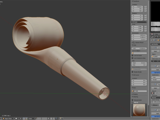Toggle the Location Y lock icon

[x=145, y=9]
